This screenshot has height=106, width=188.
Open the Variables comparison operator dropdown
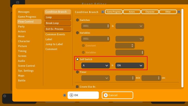click(130, 39)
